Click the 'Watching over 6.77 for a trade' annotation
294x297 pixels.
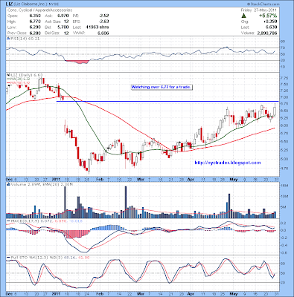click(x=162, y=87)
